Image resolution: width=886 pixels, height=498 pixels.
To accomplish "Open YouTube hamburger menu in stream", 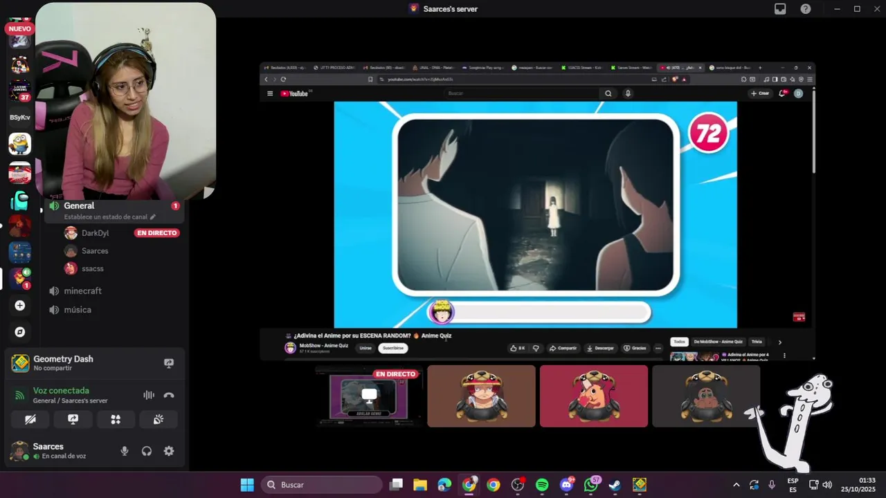I will coord(270,93).
